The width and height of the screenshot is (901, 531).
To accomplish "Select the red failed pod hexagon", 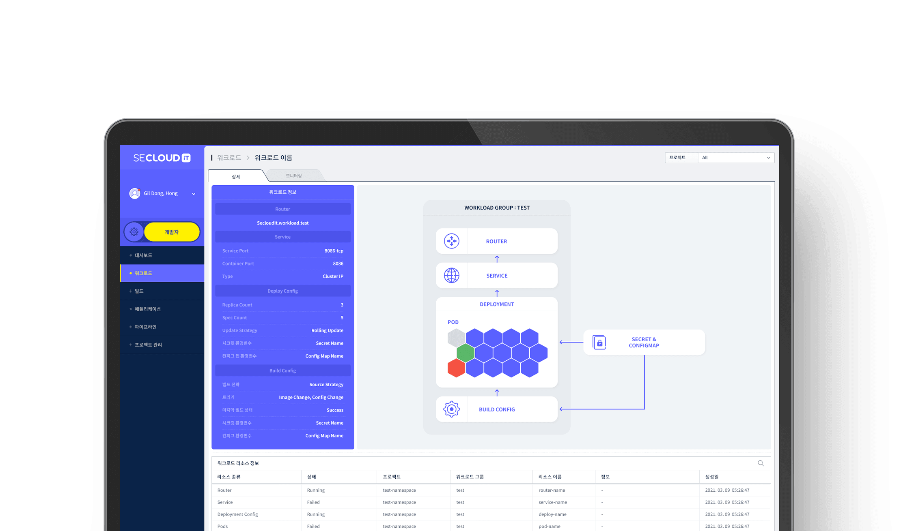I will (456, 368).
